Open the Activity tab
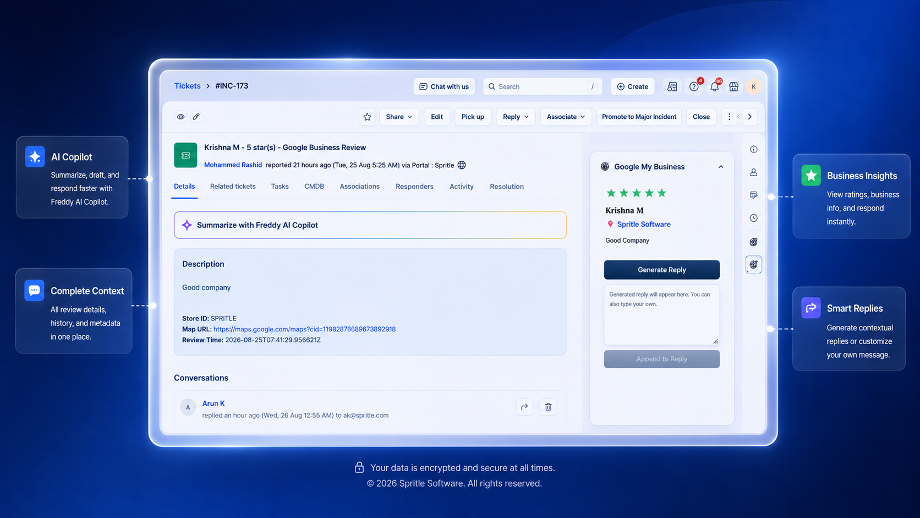Screen dimensions: 920x518 [x=461, y=187]
